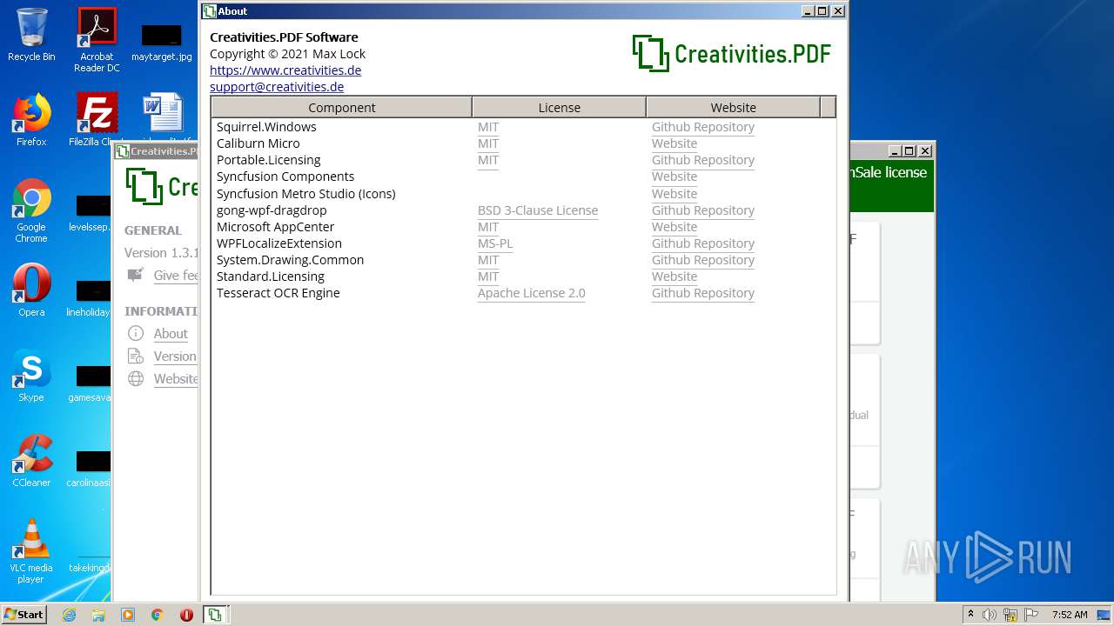This screenshot has width=1114, height=626.
Task: Click the Start button
Action: pos(23,615)
